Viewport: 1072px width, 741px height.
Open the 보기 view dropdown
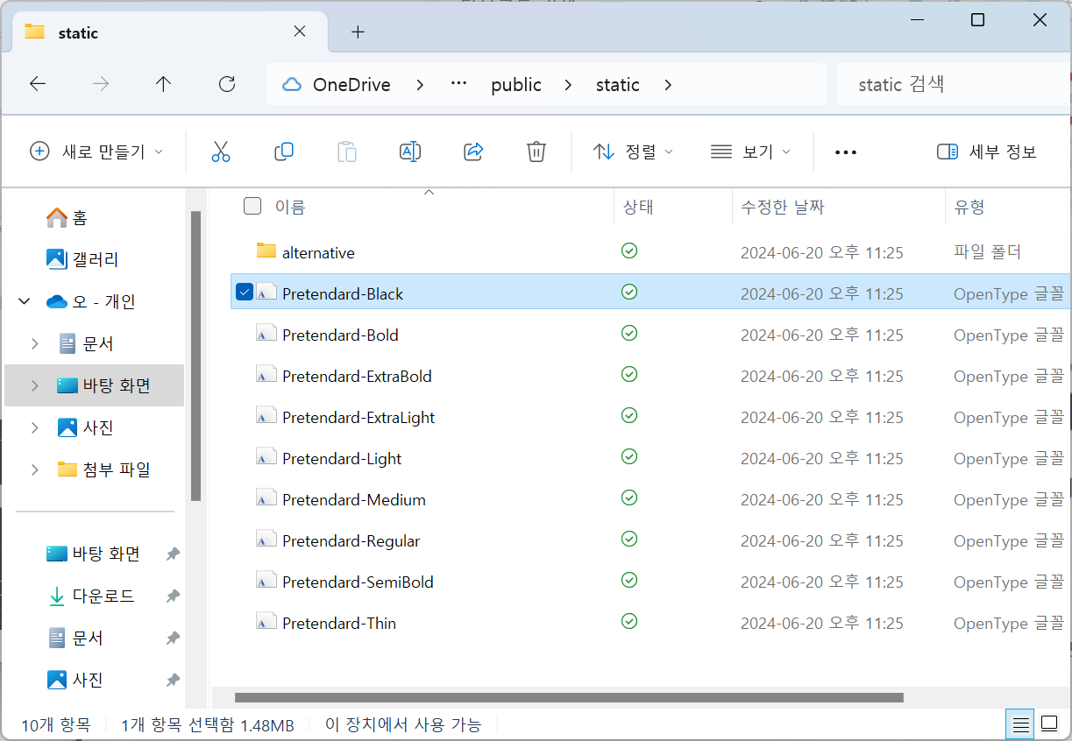(x=750, y=152)
